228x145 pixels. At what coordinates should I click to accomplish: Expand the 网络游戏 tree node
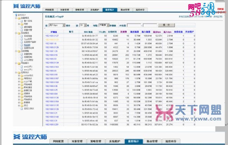(x=19, y=99)
